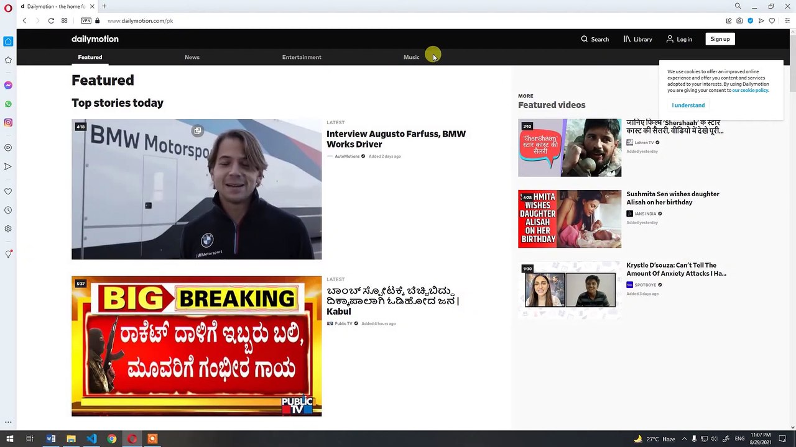Screen dimensions: 796x447
Task: Visit the SPOTBOYE channel link
Action: (646, 285)
